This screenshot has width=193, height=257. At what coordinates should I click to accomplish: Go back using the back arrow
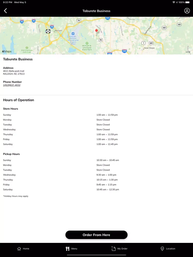tap(5, 11)
